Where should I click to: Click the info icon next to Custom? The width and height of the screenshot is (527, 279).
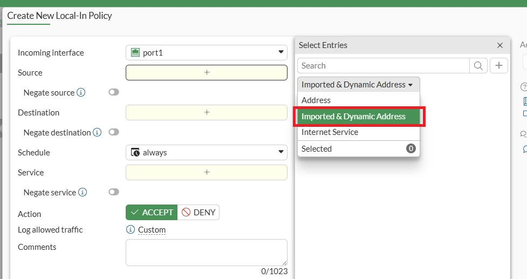point(130,229)
